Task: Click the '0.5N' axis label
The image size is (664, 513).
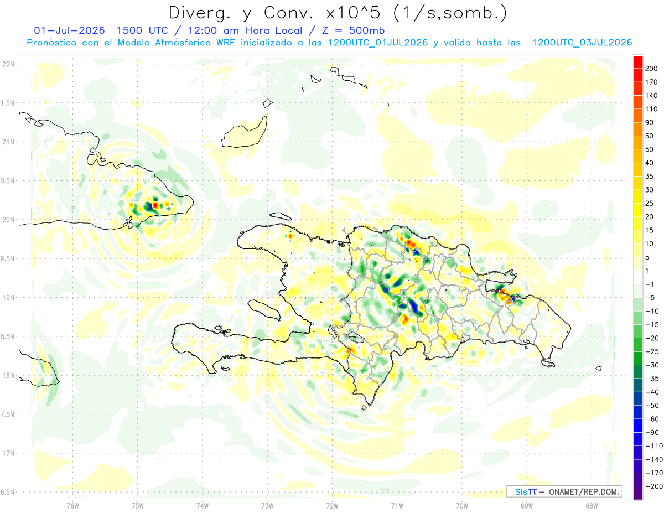Action: click(x=8, y=181)
